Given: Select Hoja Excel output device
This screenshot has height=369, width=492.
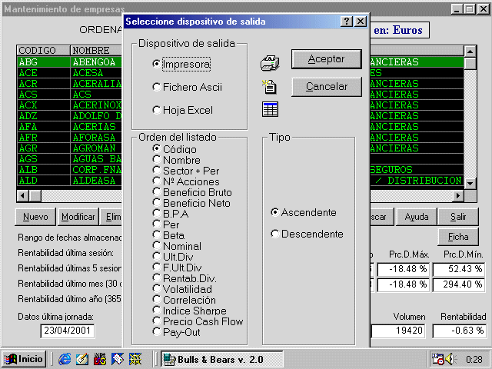Looking at the screenshot, I should click(183, 110).
